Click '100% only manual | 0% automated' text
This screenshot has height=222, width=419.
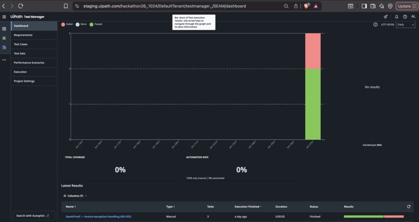(x=205, y=178)
